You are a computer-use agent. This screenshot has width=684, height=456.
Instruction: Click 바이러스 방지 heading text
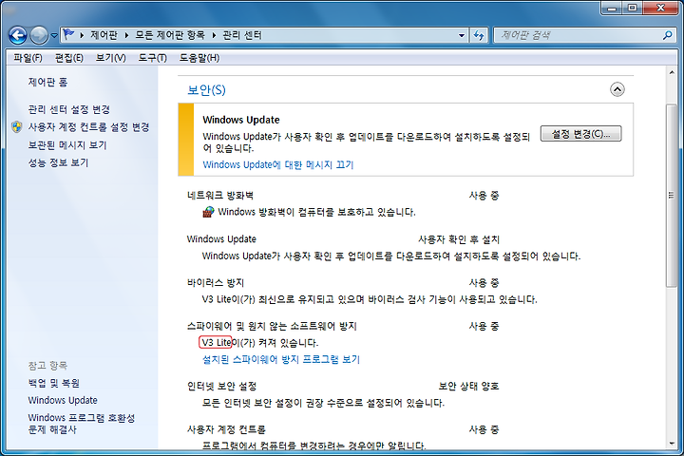(216, 283)
